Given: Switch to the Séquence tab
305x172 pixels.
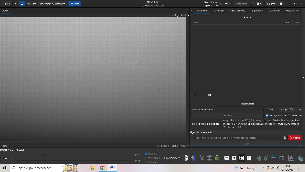Looking at the screenshot, I should pyautogui.click(x=218, y=11).
